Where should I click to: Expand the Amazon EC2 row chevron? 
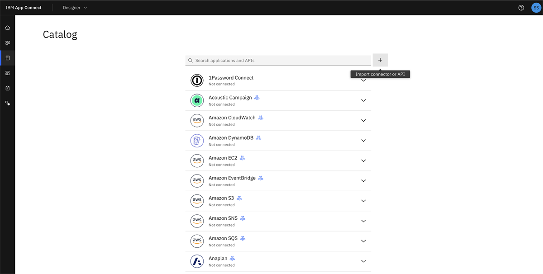tap(363, 161)
